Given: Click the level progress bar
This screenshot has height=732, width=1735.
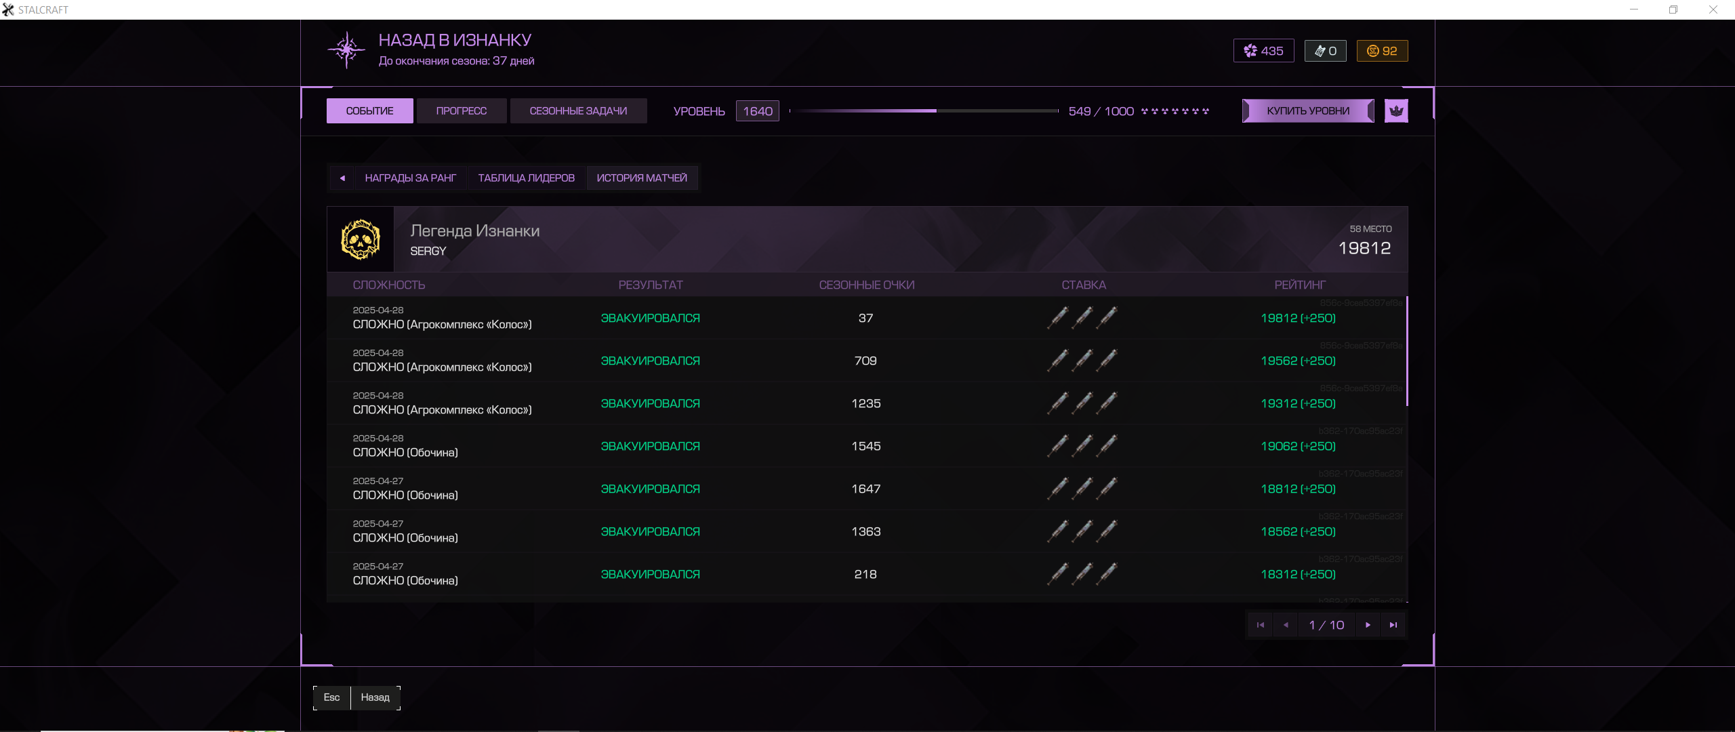Looking at the screenshot, I should 924,110.
